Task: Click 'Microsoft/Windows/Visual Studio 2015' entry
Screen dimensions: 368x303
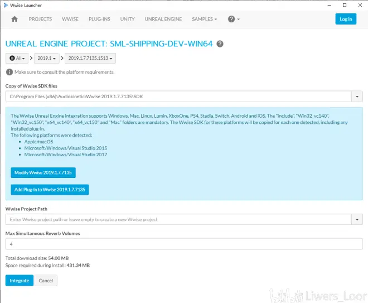Action: (x=66, y=148)
